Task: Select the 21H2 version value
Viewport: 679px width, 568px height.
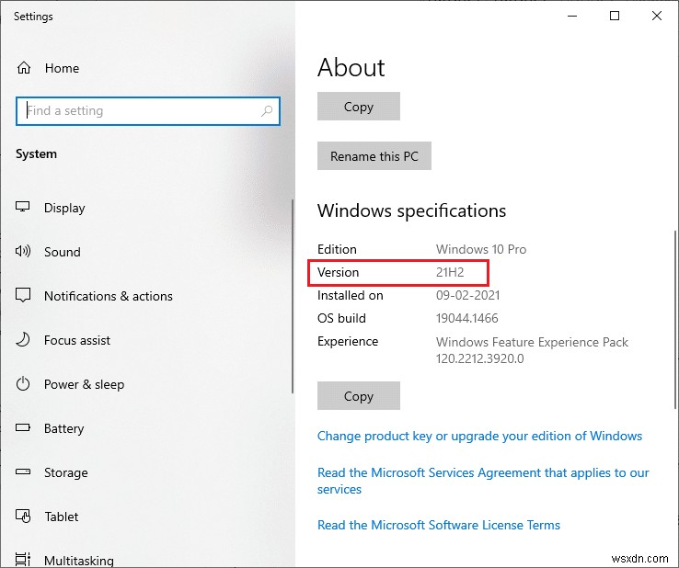Action: pos(450,273)
